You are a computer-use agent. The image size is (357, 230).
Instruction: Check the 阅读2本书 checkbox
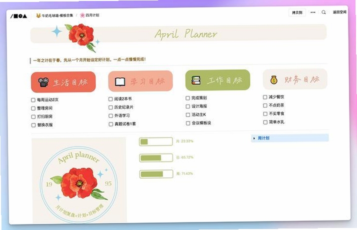[110, 99]
